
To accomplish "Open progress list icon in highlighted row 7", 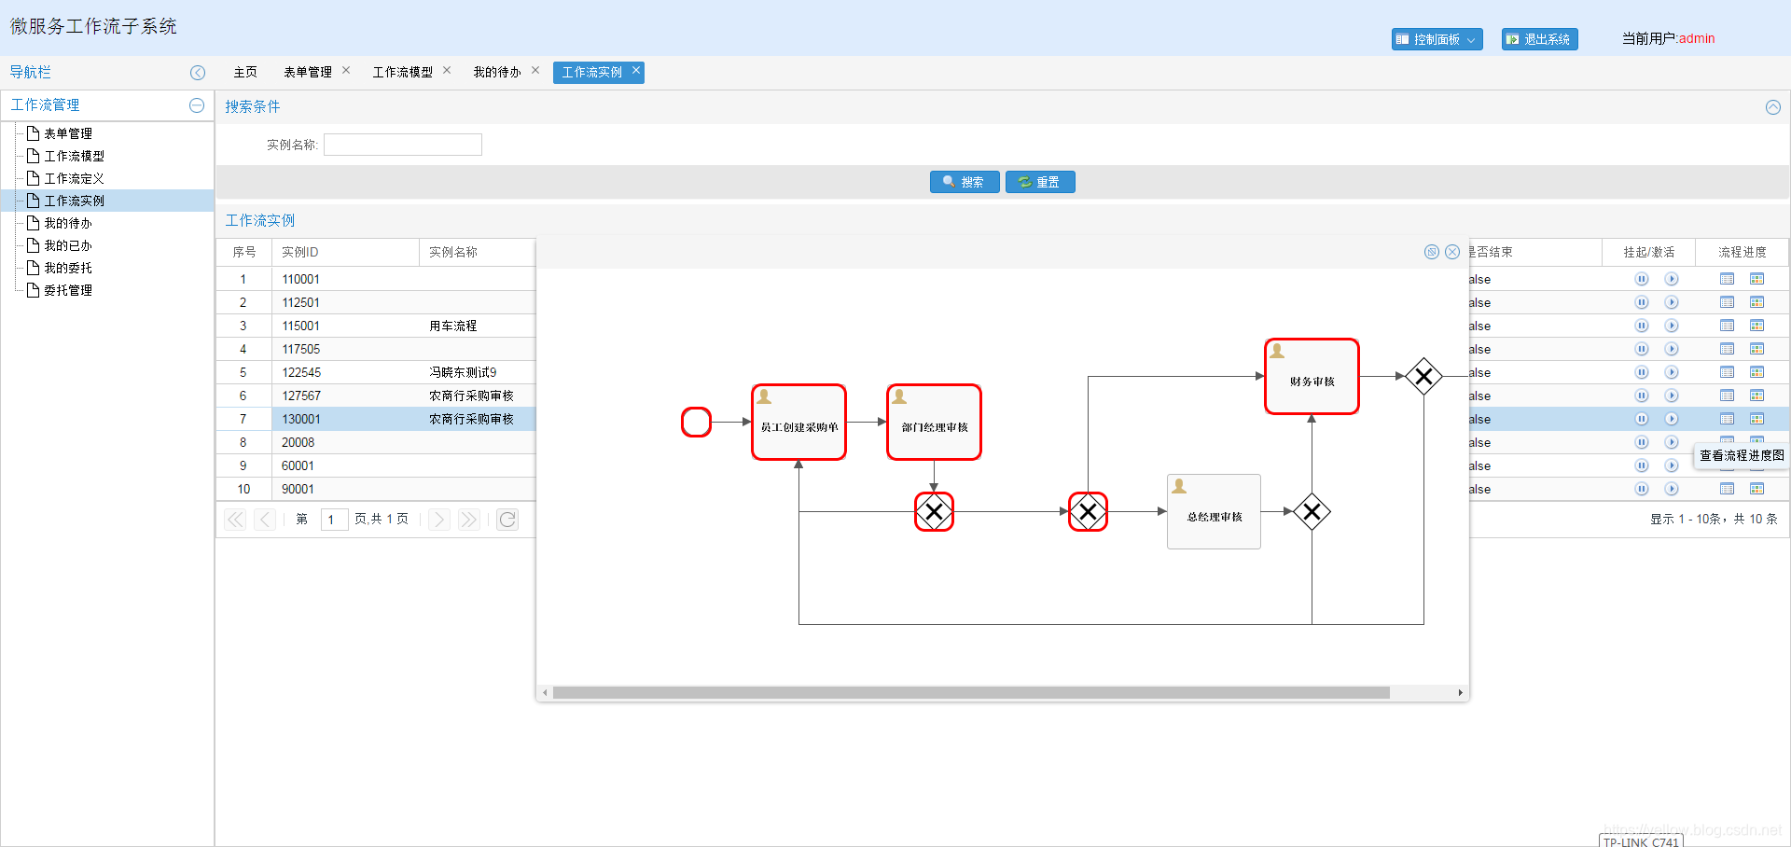I will pyautogui.click(x=1728, y=419).
